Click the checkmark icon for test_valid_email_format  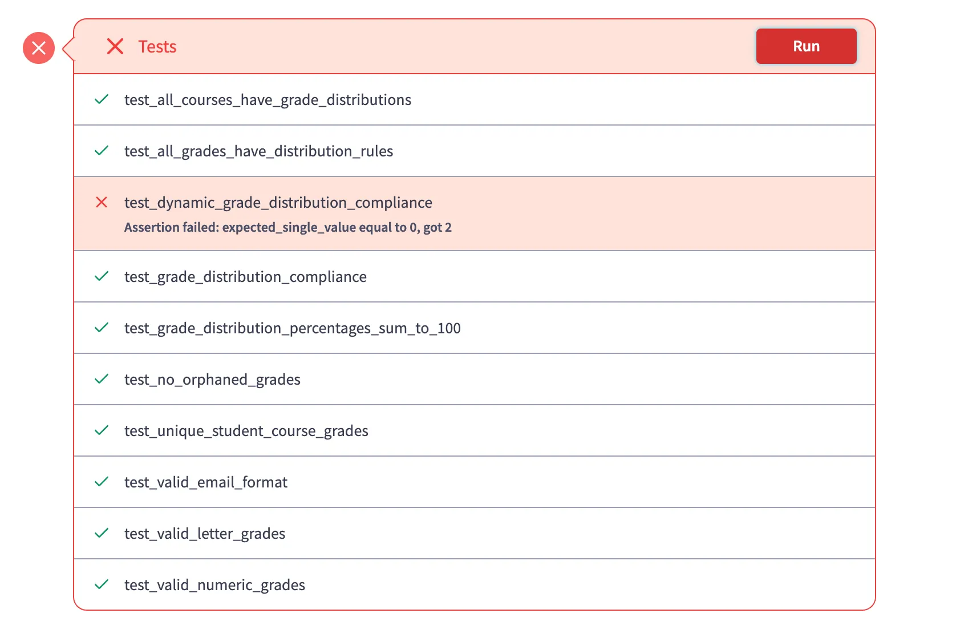(102, 482)
